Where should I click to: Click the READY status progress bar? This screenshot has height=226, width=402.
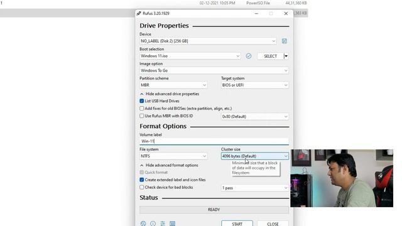click(214, 210)
